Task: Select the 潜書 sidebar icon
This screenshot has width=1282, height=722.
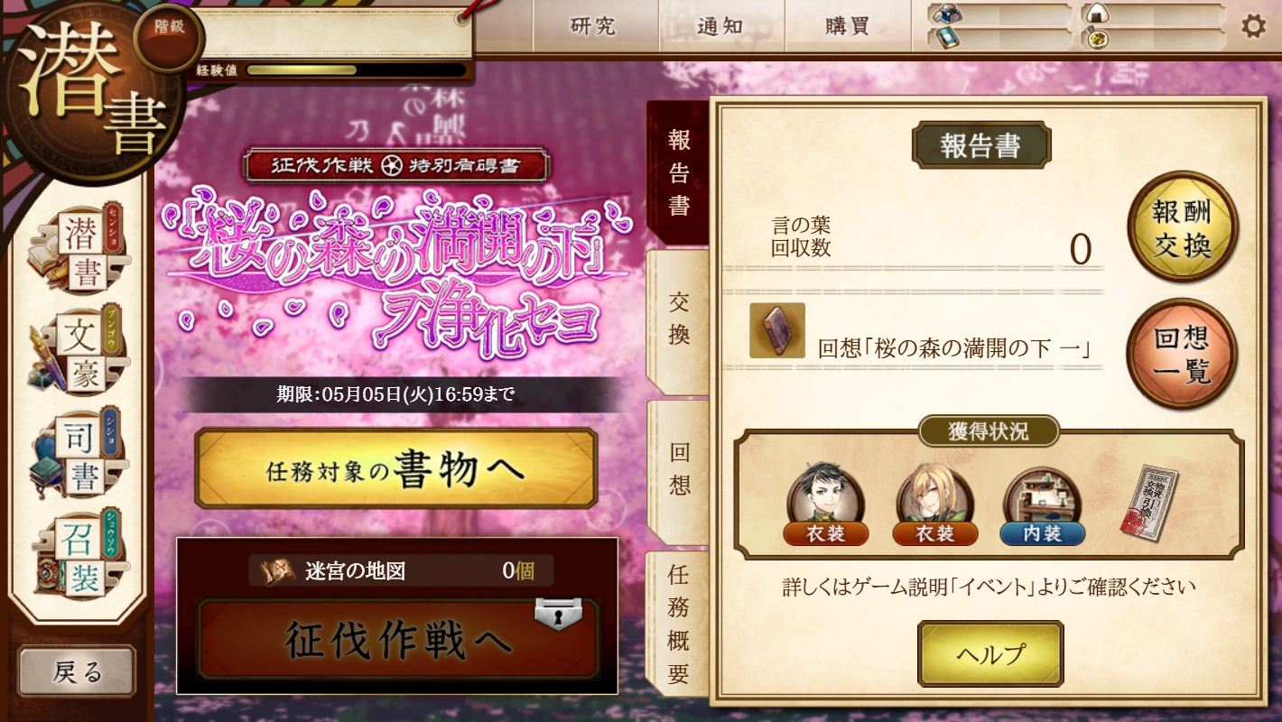Action: [x=79, y=250]
